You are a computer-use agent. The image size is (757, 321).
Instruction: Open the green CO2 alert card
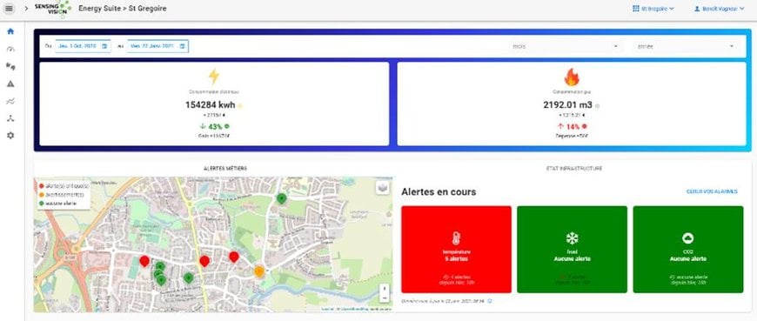(688, 249)
